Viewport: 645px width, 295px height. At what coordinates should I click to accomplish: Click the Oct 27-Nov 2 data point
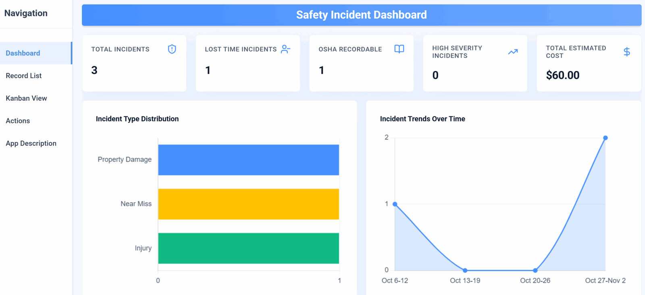coord(605,138)
